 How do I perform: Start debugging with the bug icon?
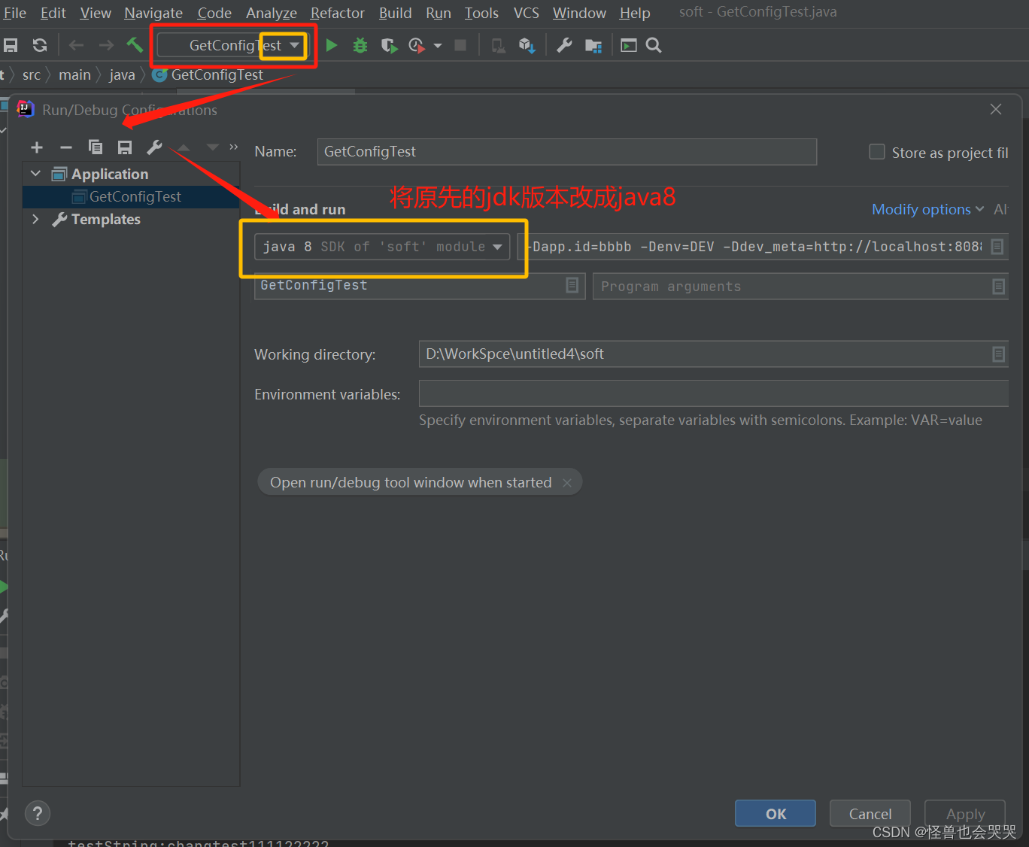coord(360,45)
